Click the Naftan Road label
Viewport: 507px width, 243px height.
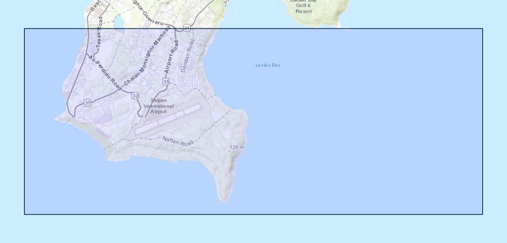click(178, 142)
